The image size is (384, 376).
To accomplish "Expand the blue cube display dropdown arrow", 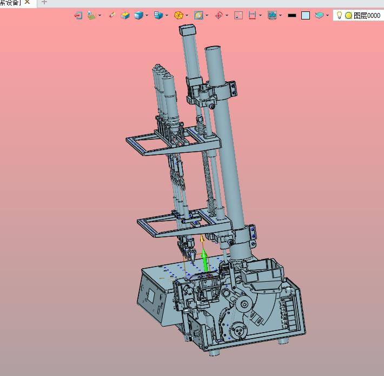I will [x=147, y=16].
